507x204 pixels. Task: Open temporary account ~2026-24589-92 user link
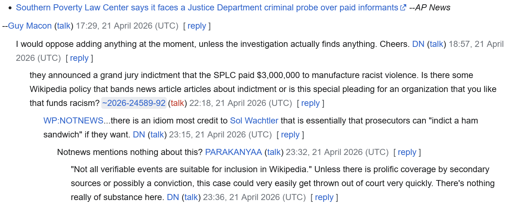(134, 103)
